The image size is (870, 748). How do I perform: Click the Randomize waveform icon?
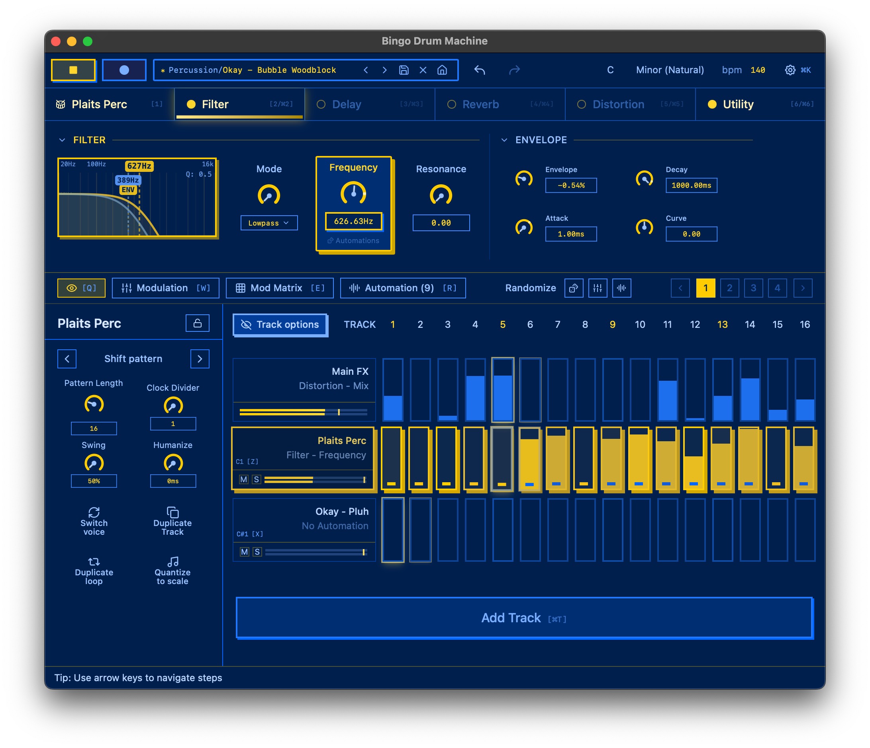(621, 288)
